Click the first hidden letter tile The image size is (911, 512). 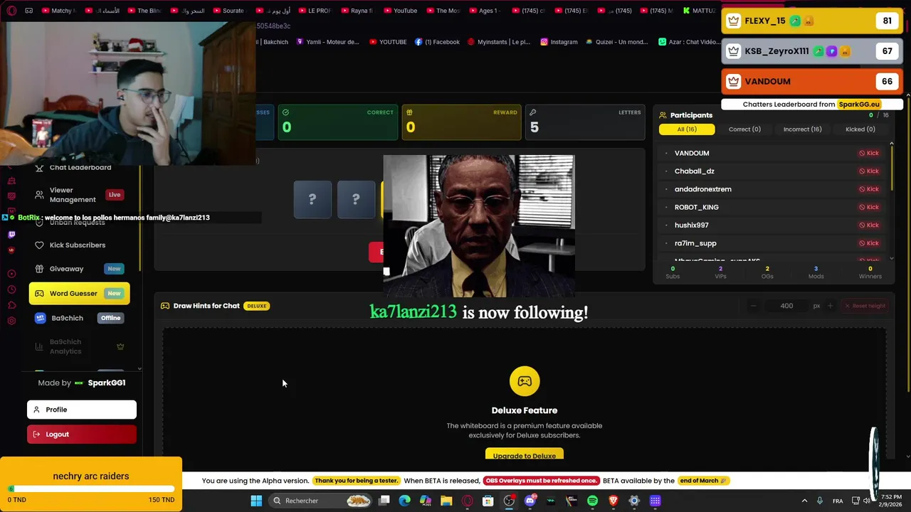pos(312,199)
